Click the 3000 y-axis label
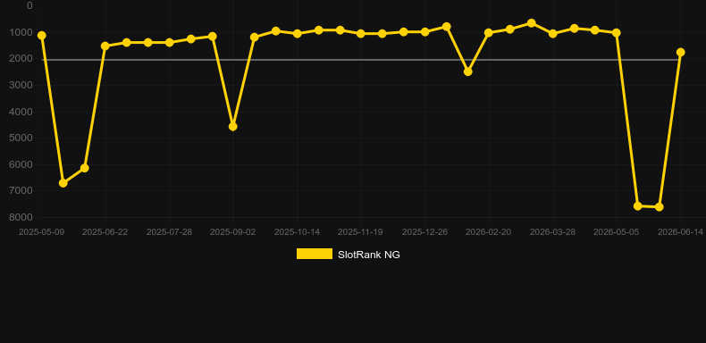706x343 pixels. pos(21,85)
